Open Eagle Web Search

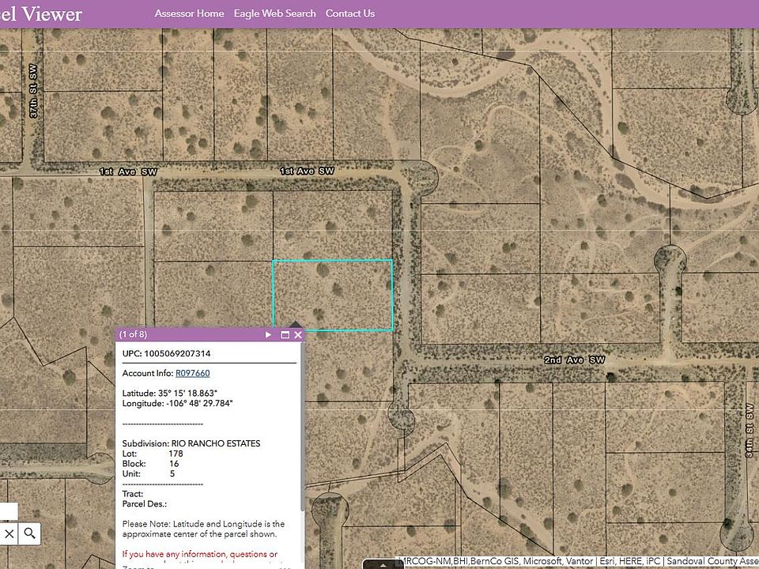(x=274, y=13)
